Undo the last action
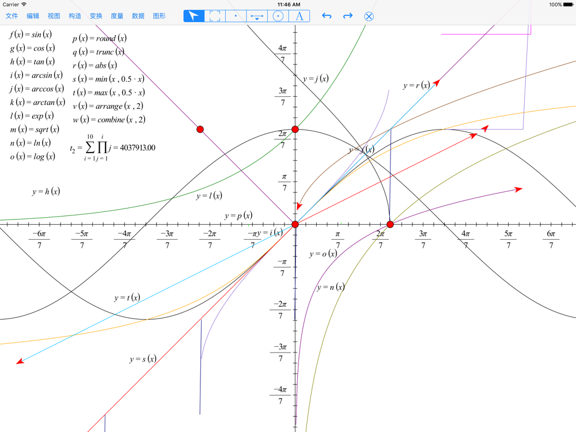Screen dimensions: 576x432 point(327,16)
